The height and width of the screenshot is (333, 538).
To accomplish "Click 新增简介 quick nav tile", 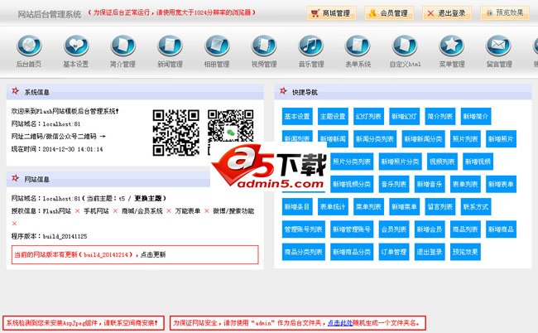I will click(x=476, y=116).
